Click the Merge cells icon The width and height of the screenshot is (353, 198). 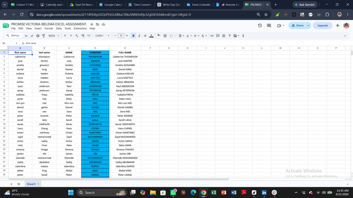171,35
